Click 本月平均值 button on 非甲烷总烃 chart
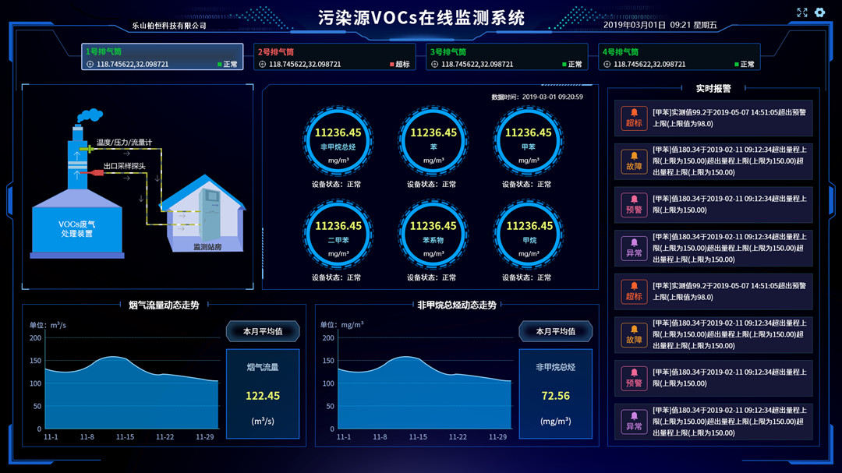 [x=555, y=331]
